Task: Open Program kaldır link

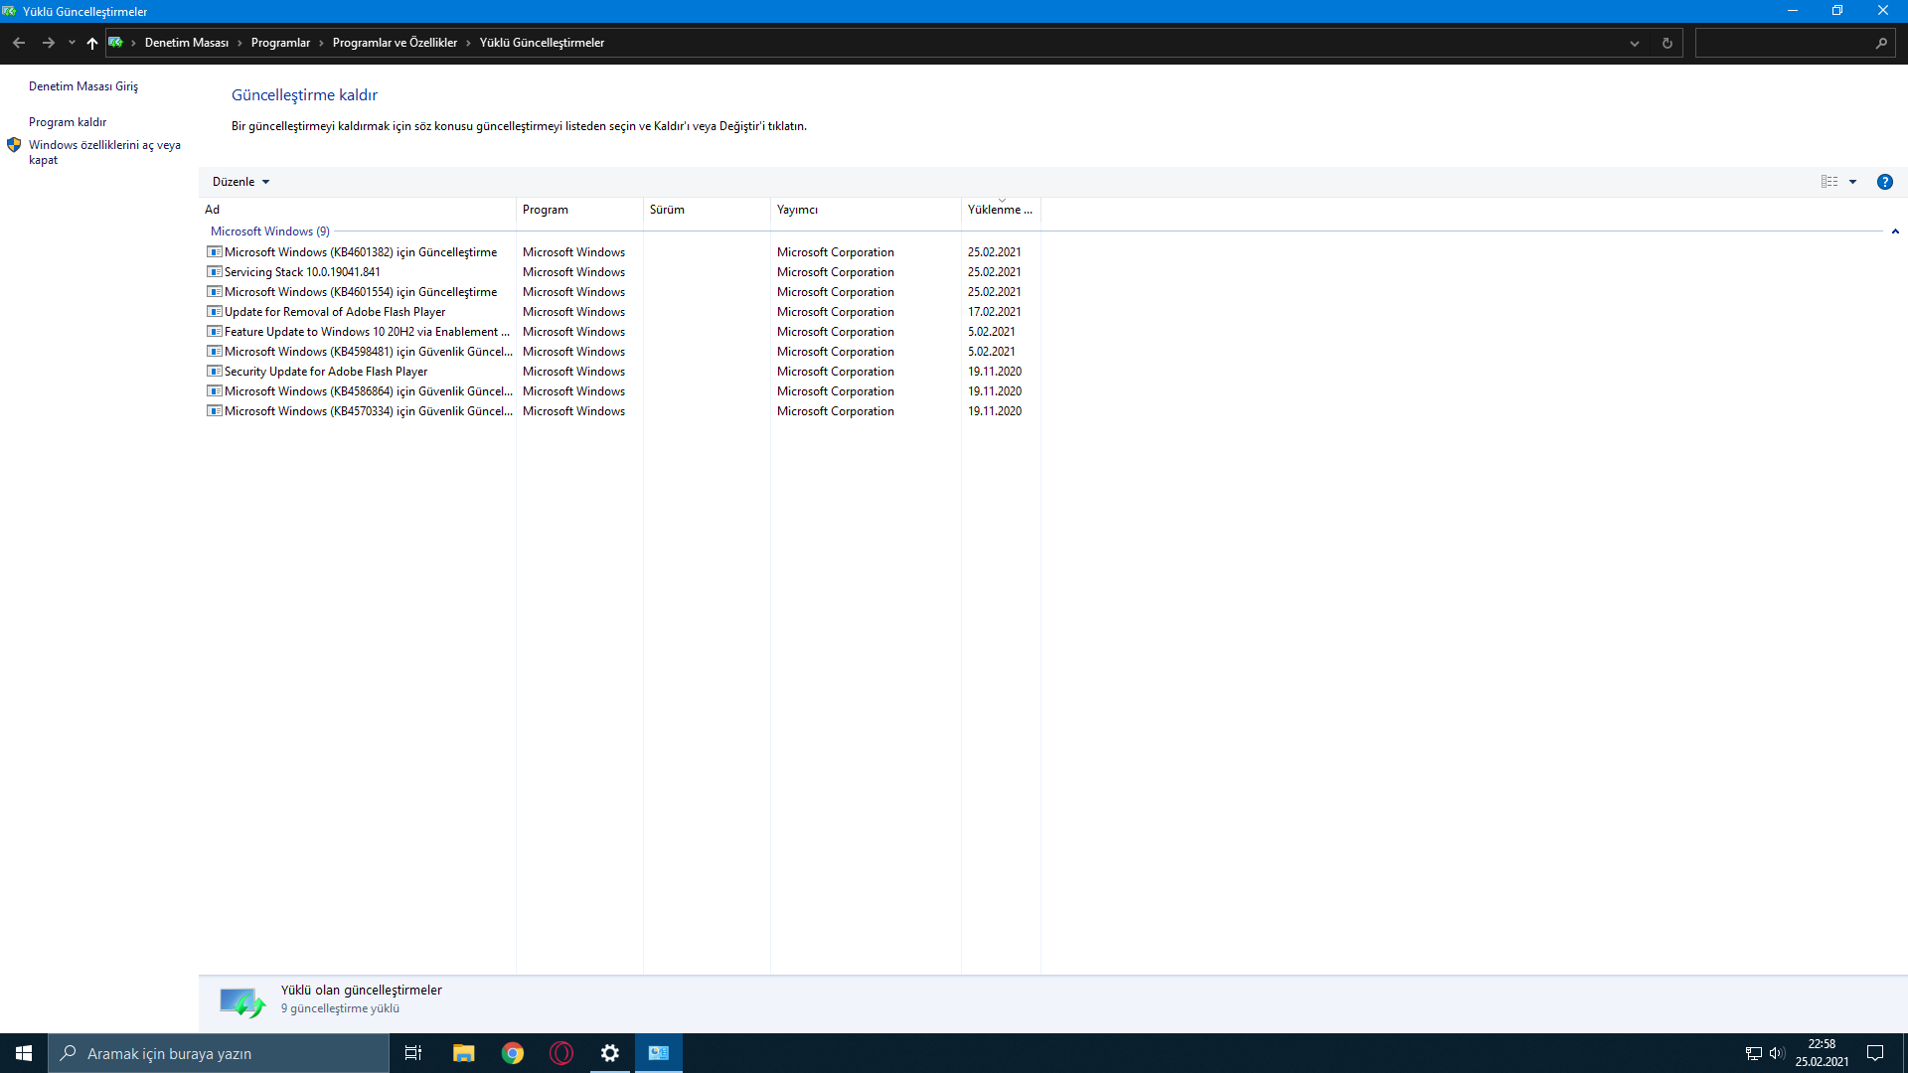Action: 68,122
